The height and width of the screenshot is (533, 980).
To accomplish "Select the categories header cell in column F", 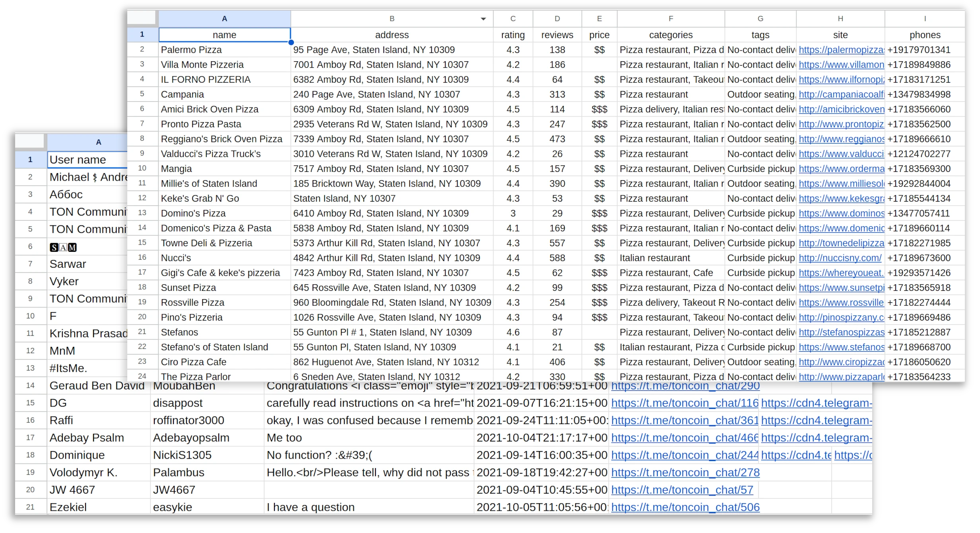I will (x=671, y=35).
